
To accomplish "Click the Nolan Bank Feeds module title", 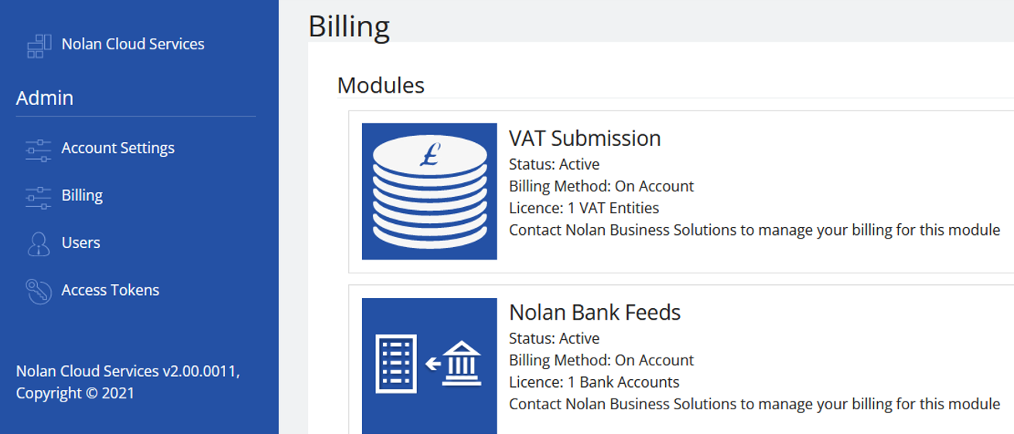I will 595,312.
